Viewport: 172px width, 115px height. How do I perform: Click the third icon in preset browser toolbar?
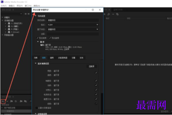(x=11, y=101)
